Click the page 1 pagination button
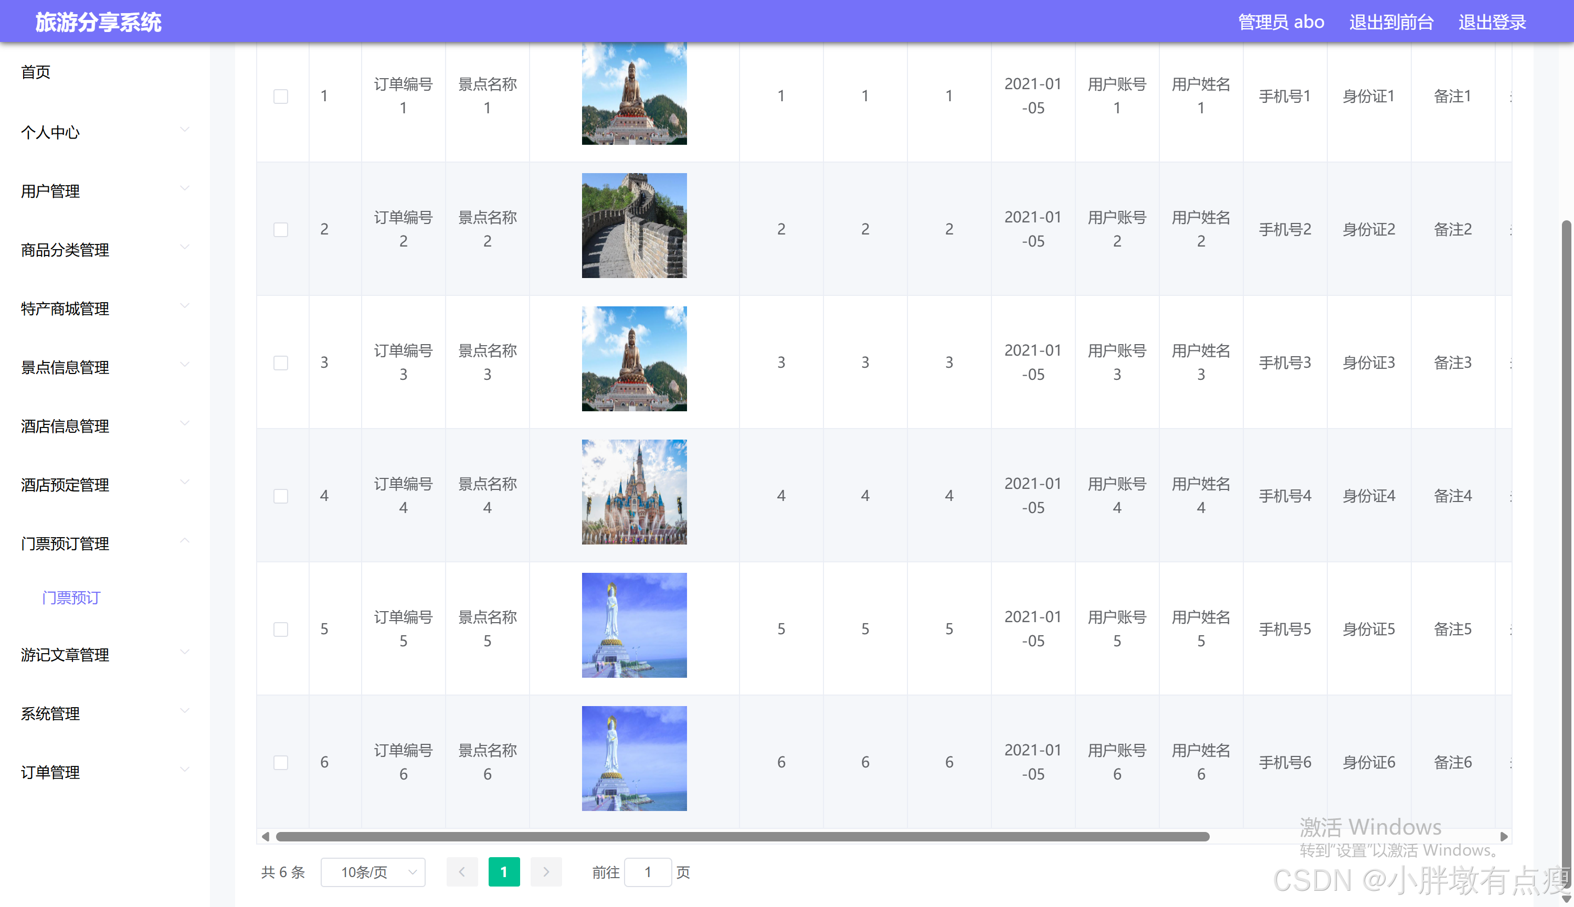 pos(504,872)
